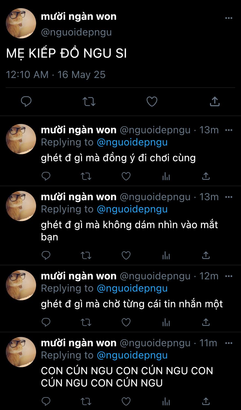
Task: Open the @nguoidepngu link in the first reply
Action: point(132,142)
